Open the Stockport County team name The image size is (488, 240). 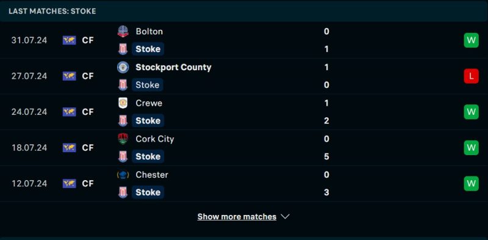[173, 67]
